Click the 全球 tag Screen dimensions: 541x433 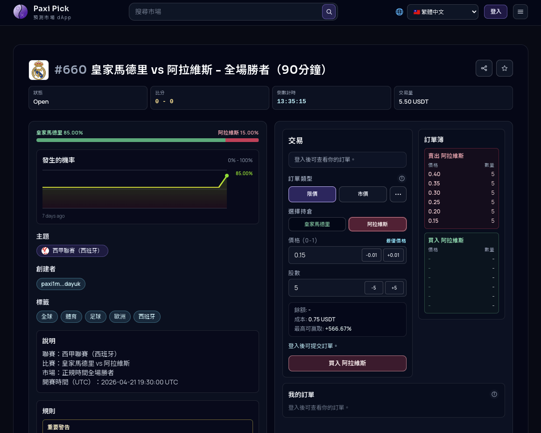[x=47, y=317]
